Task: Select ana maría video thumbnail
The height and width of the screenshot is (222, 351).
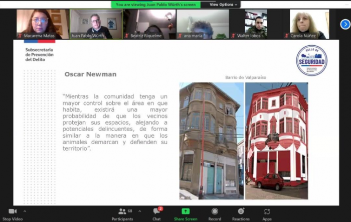Action: 203,24
